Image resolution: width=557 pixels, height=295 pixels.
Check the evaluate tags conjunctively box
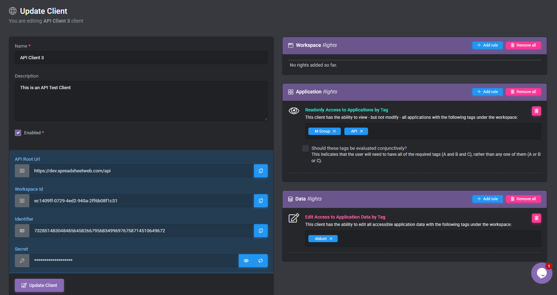(x=306, y=148)
